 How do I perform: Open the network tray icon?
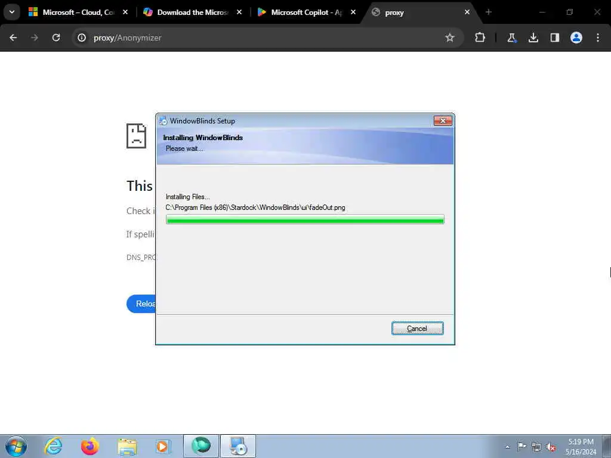(536, 447)
